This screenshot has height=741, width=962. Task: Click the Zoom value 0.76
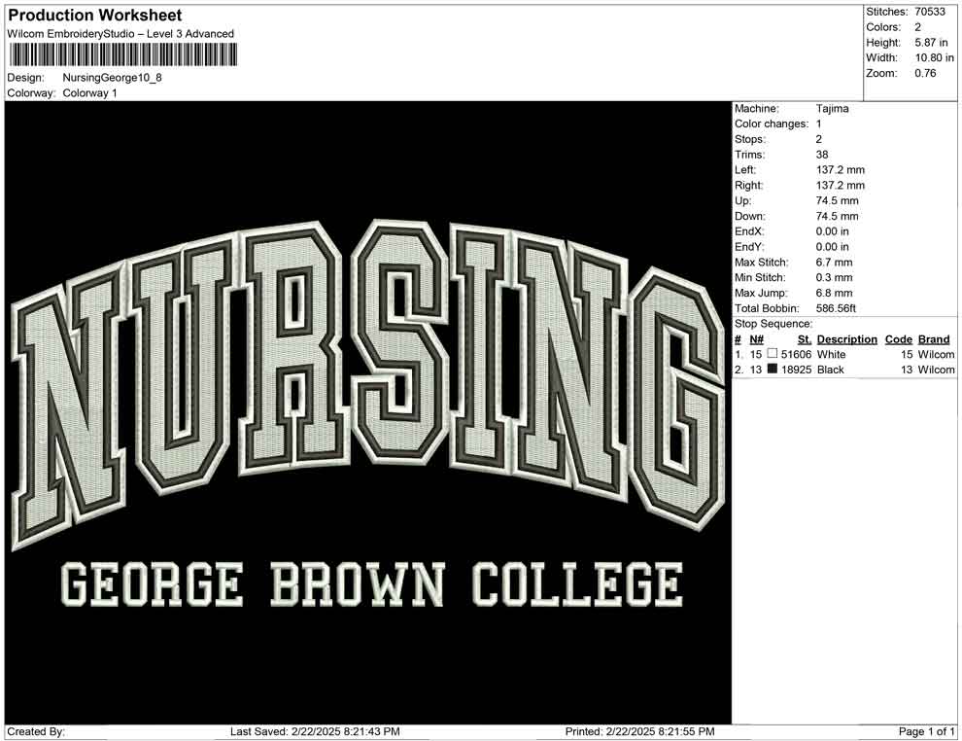[x=925, y=73]
